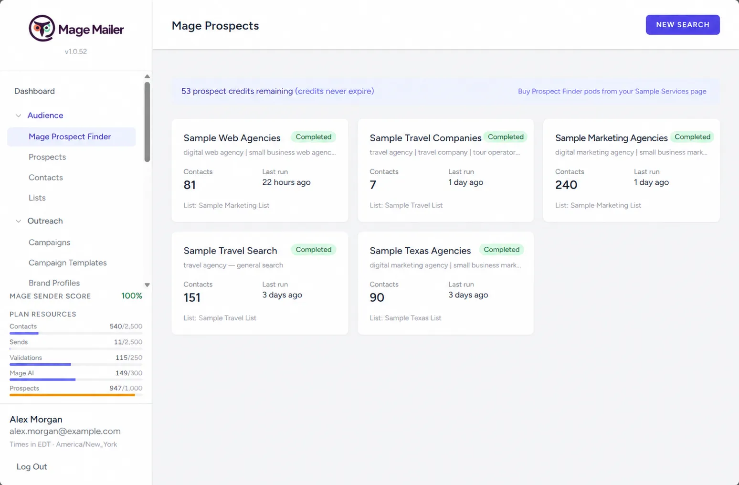Click the sidebar navigation scrollbar thumb
This screenshot has width=739, height=485.
tap(147, 122)
